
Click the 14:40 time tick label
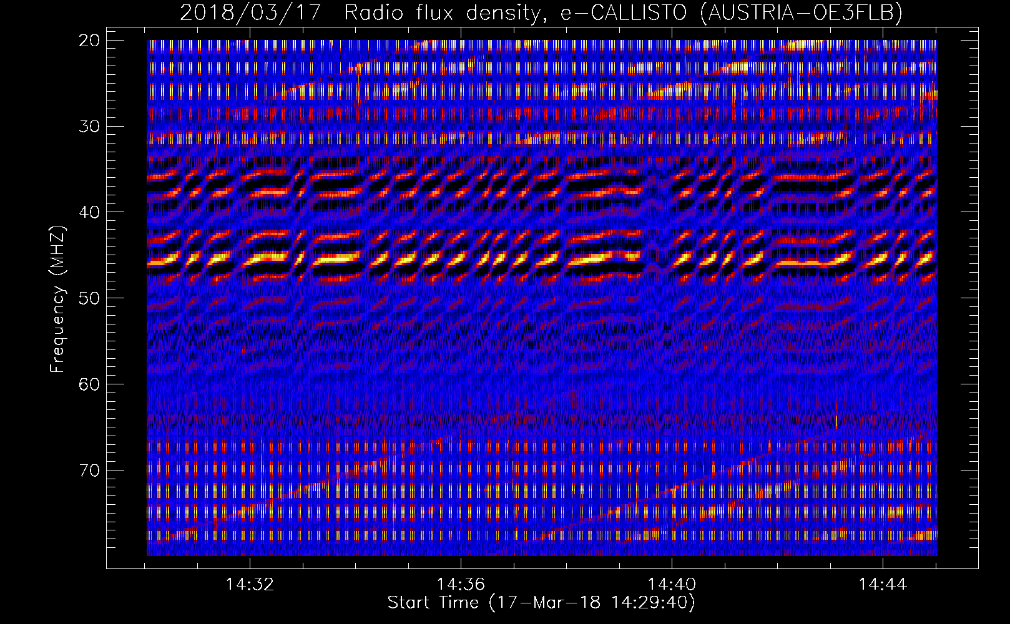672,585
